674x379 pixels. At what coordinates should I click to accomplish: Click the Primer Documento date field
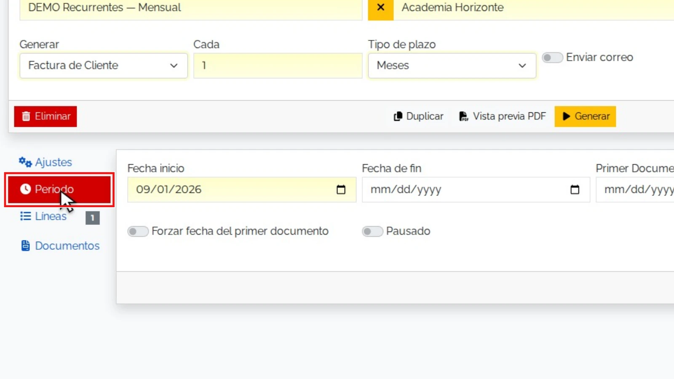pos(635,189)
